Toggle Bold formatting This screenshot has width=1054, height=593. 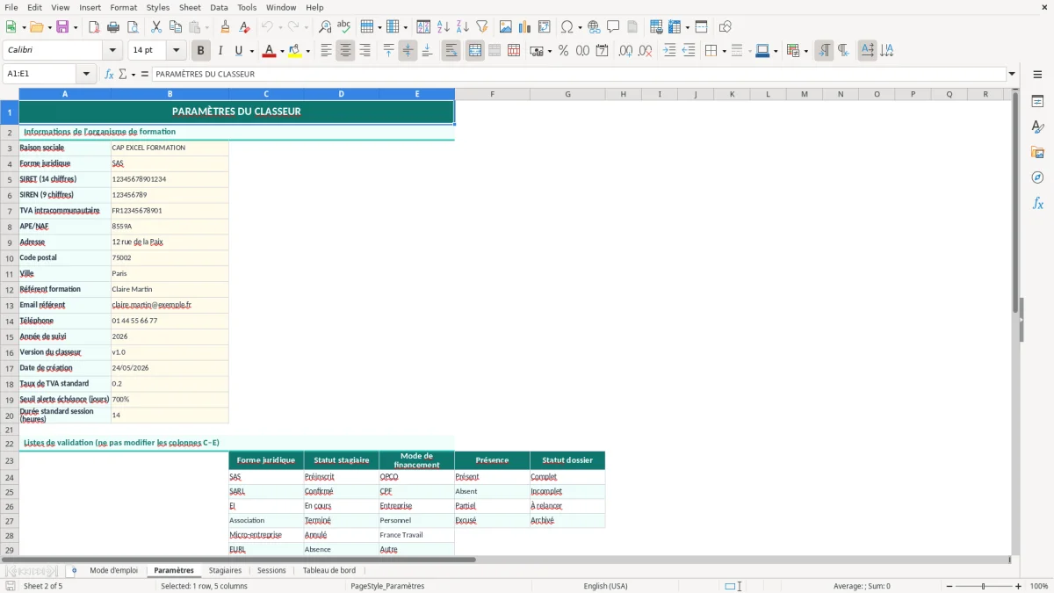pos(201,51)
